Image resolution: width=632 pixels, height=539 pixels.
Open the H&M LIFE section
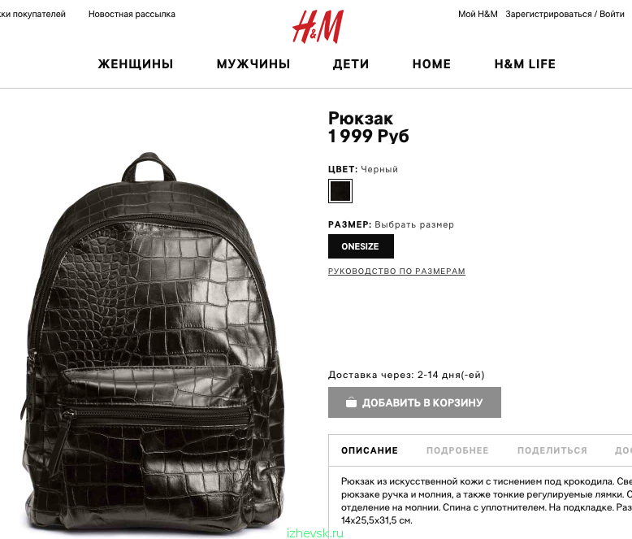(x=525, y=64)
